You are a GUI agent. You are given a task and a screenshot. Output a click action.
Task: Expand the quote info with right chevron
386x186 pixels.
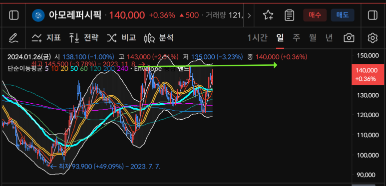(x=249, y=16)
